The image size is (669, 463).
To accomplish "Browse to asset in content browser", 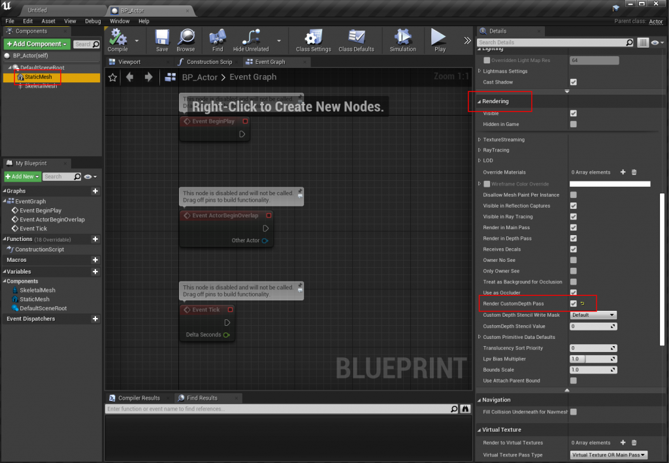I will coord(186,40).
